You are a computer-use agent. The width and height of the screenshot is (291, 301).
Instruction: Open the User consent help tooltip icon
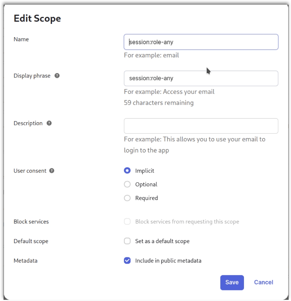52,171
